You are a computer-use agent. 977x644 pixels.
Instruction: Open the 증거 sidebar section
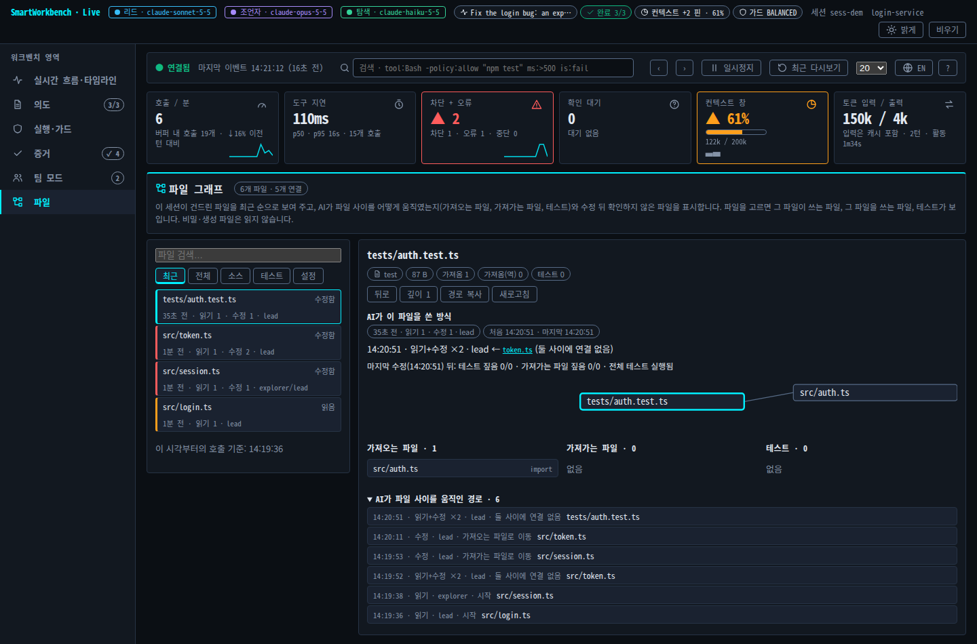(68, 153)
